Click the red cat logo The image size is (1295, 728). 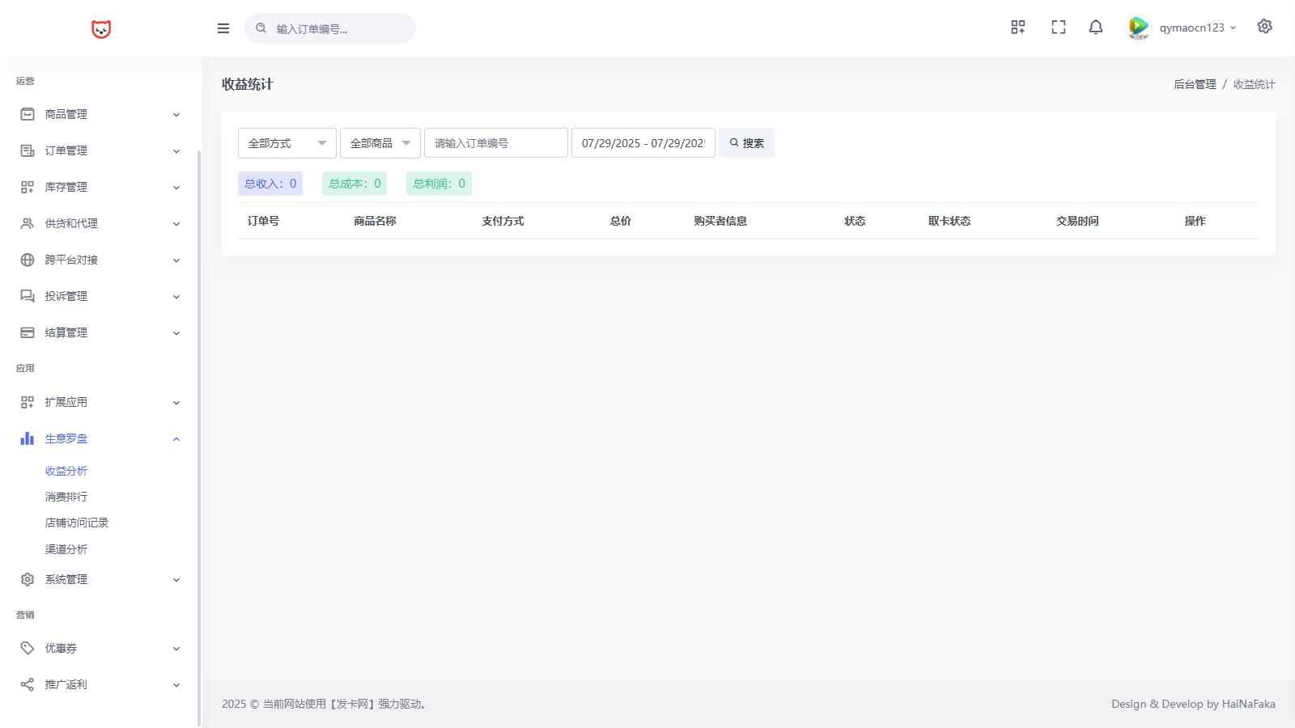(101, 29)
